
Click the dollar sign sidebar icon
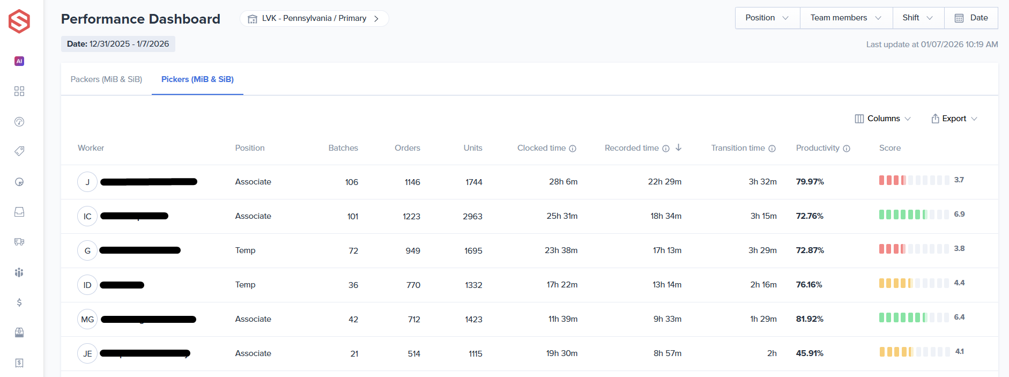click(19, 302)
